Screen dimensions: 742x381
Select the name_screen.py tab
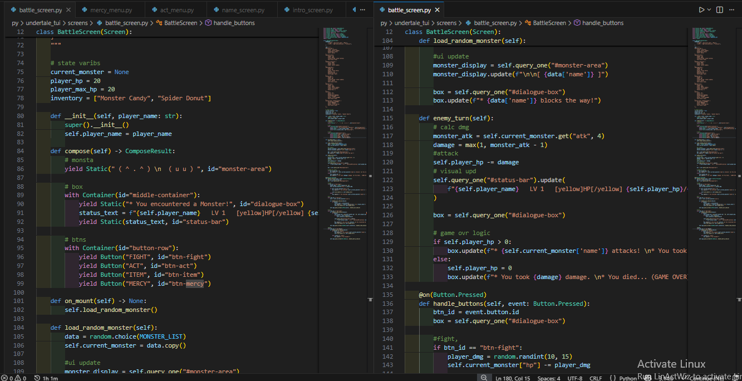(243, 10)
